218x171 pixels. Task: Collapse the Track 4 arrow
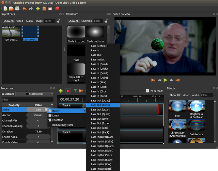[60, 105]
